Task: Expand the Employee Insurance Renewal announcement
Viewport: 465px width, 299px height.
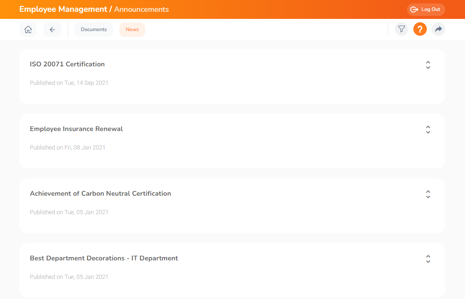Action: (x=428, y=130)
